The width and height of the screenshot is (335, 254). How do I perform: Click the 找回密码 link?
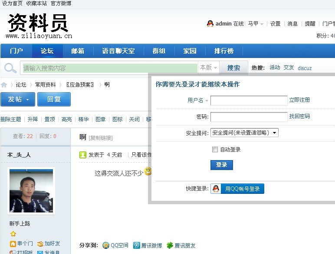(x=299, y=116)
